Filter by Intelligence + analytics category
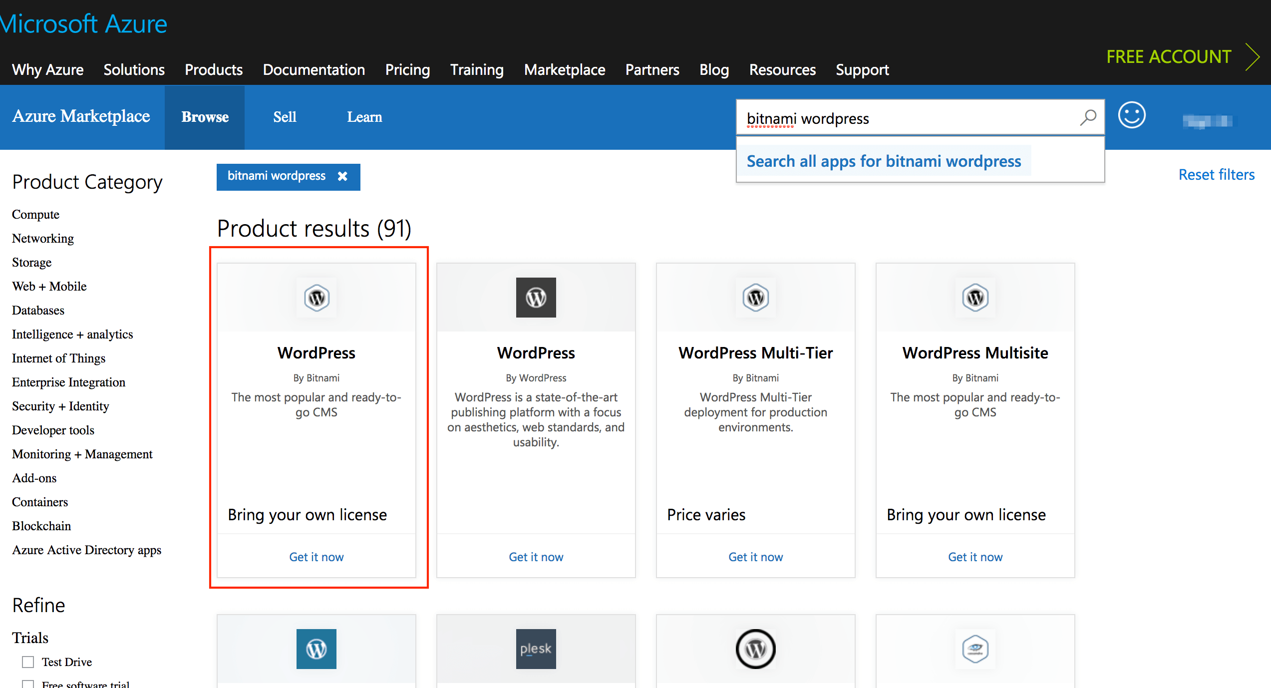This screenshot has height=688, width=1271. (x=72, y=335)
